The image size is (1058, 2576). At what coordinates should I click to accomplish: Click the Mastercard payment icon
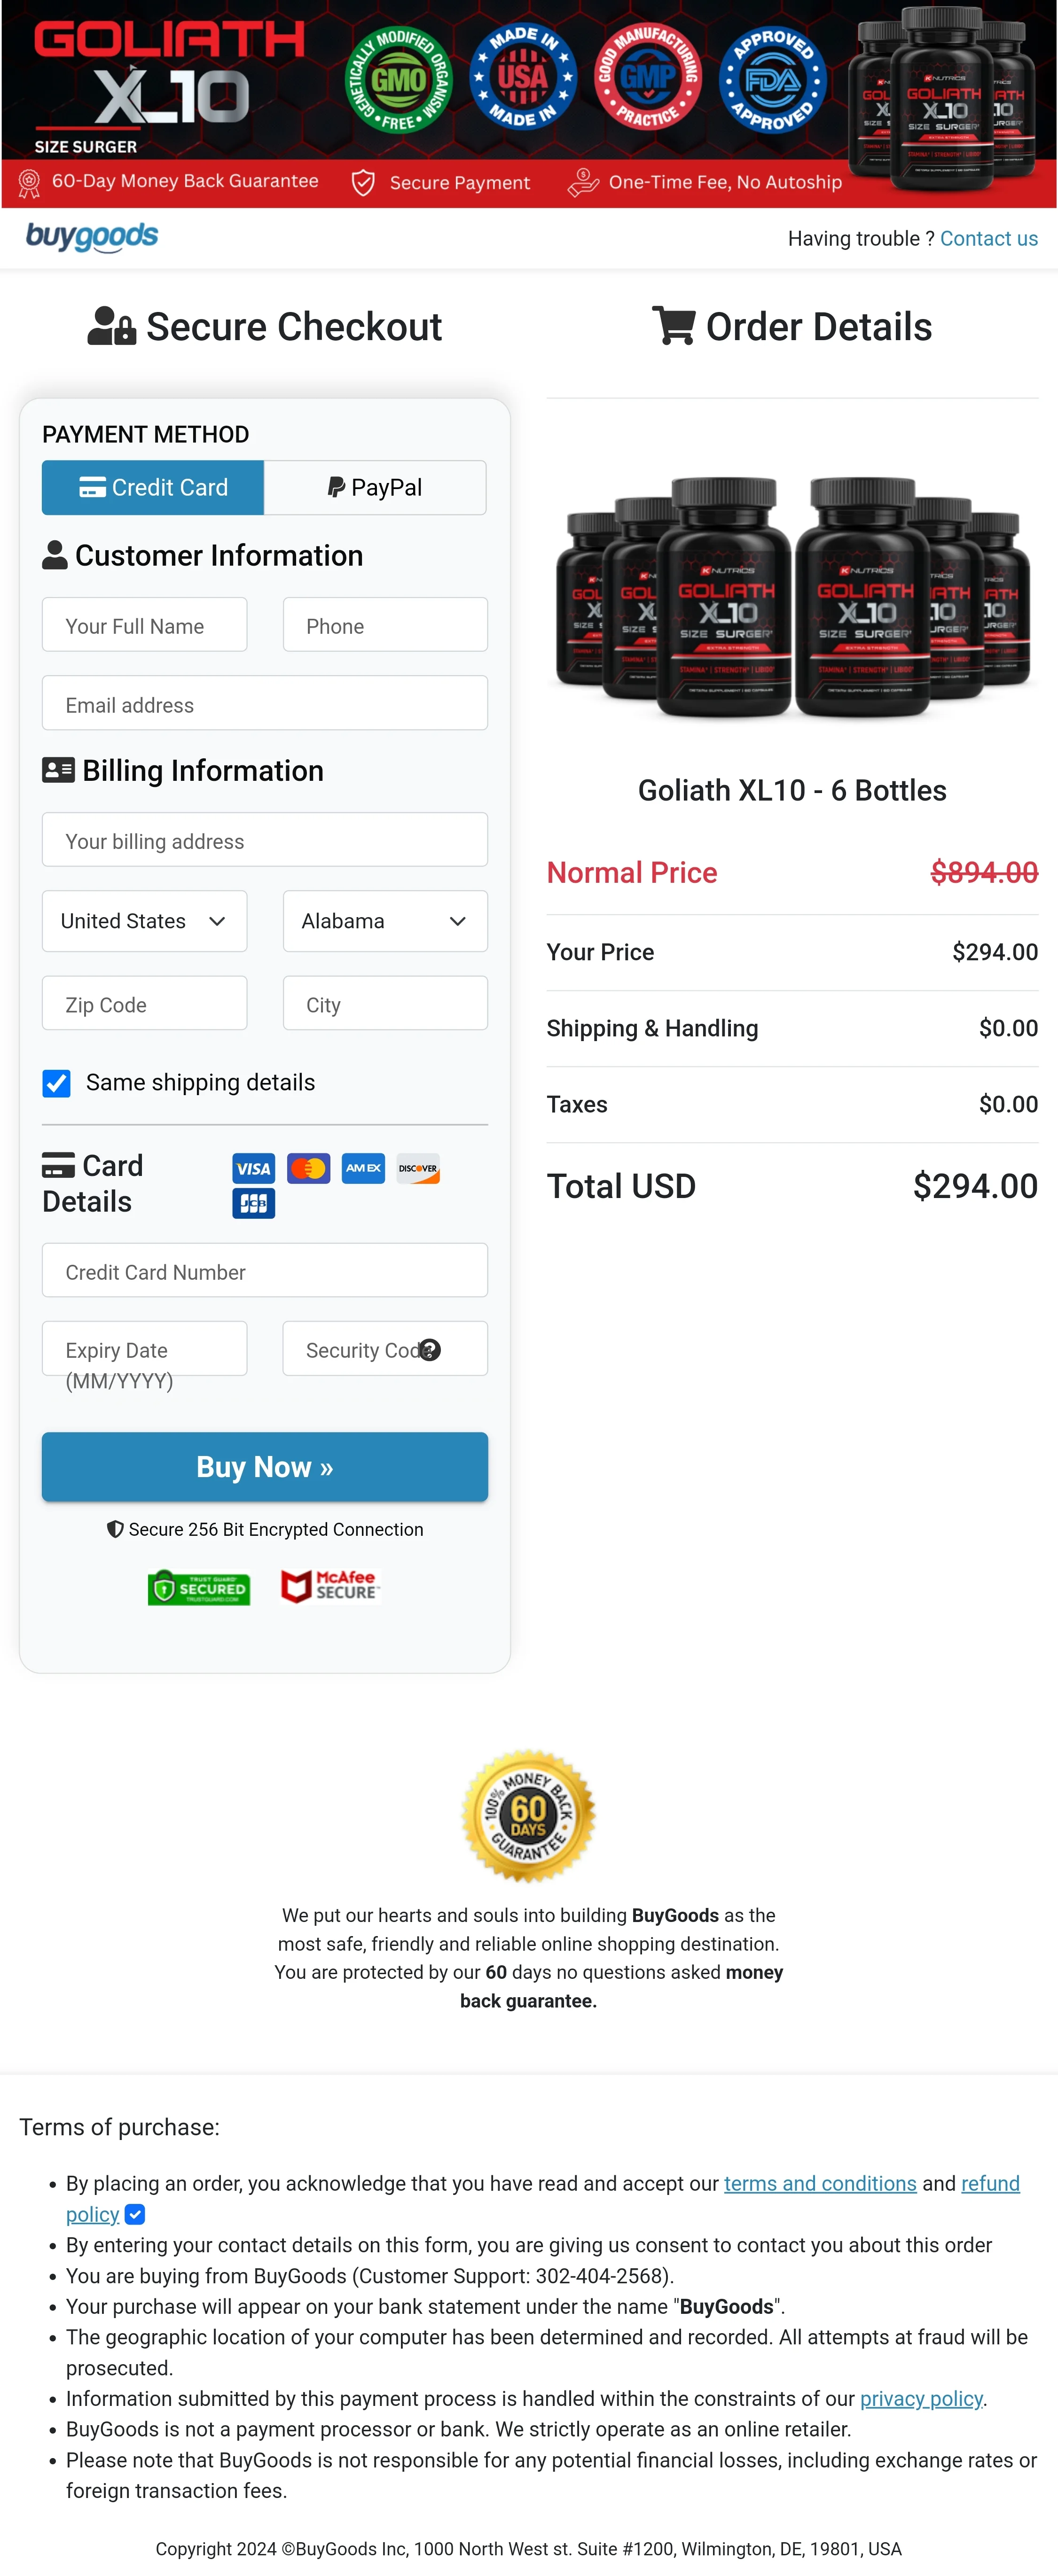click(x=308, y=1168)
